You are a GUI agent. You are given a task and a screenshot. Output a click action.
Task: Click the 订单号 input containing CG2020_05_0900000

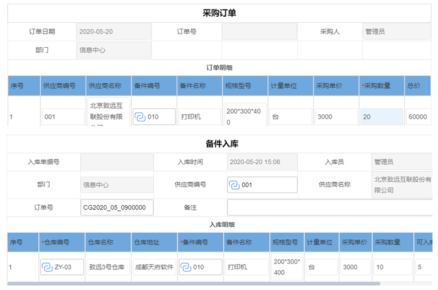(x=117, y=207)
